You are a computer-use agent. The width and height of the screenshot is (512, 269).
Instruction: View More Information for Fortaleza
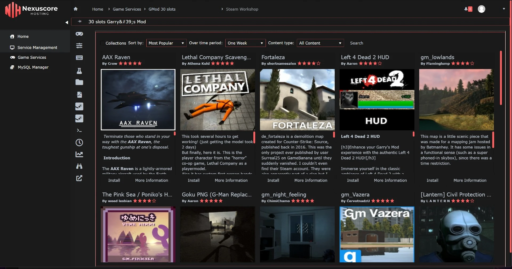(311, 180)
